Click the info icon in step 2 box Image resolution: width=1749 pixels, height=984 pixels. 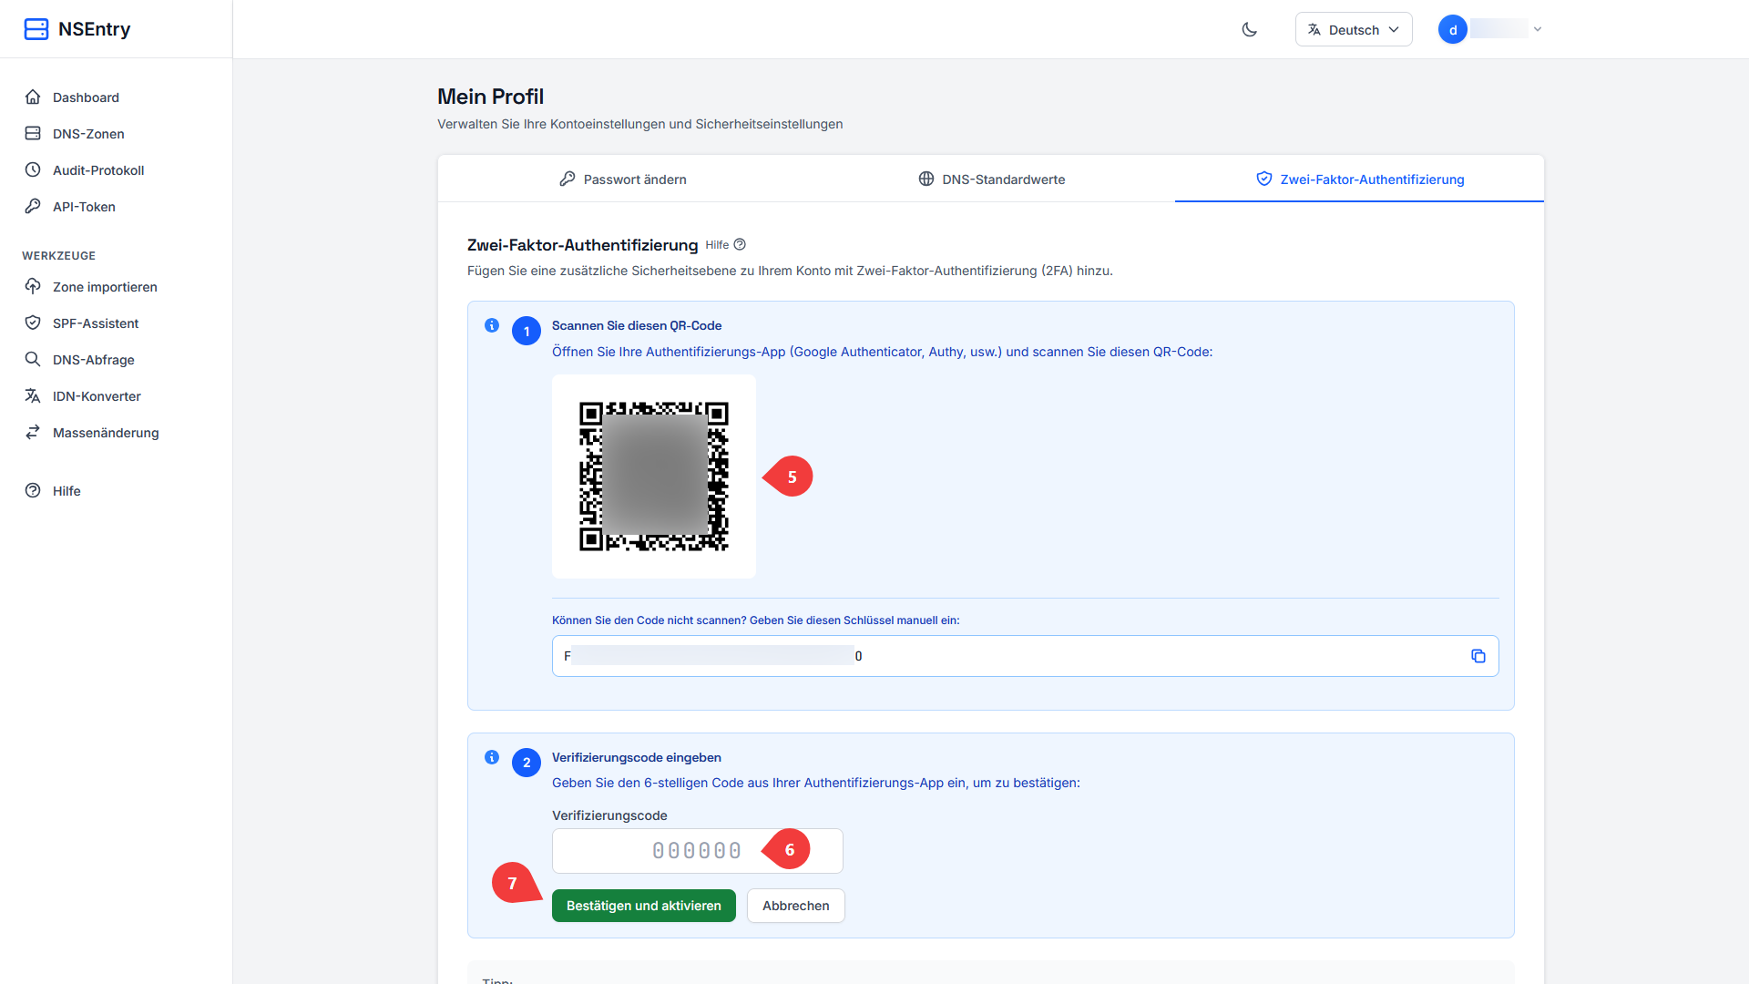click(492, 757)
